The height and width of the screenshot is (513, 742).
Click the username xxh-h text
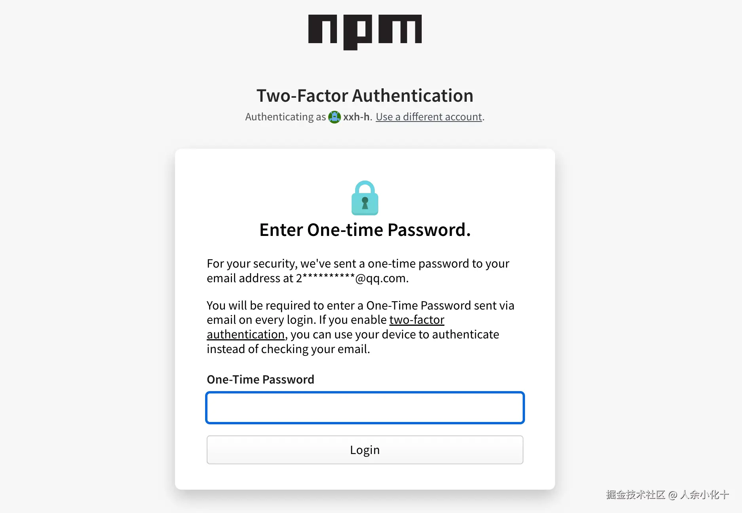(356, 117)
